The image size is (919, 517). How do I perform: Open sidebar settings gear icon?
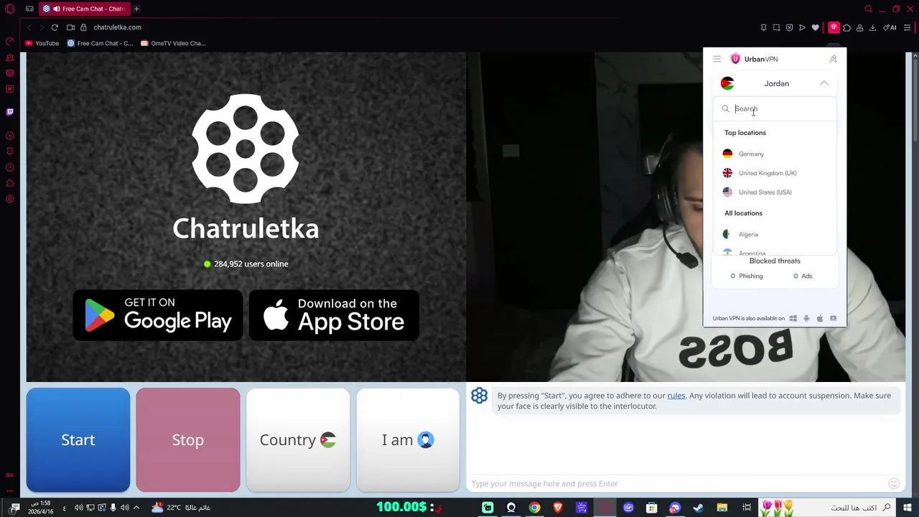[x=10, y=199]
